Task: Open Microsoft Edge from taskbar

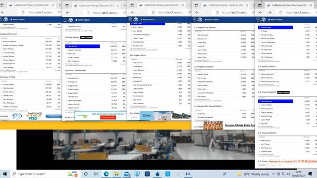Action: coord(106,174)
